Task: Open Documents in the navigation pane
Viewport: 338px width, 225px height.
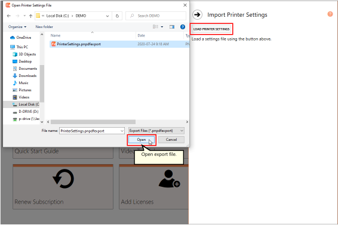Action: (25, 69)
